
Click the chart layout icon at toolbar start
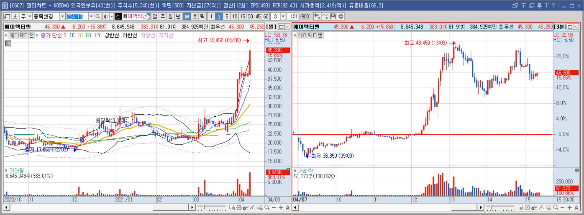(7, 16)
